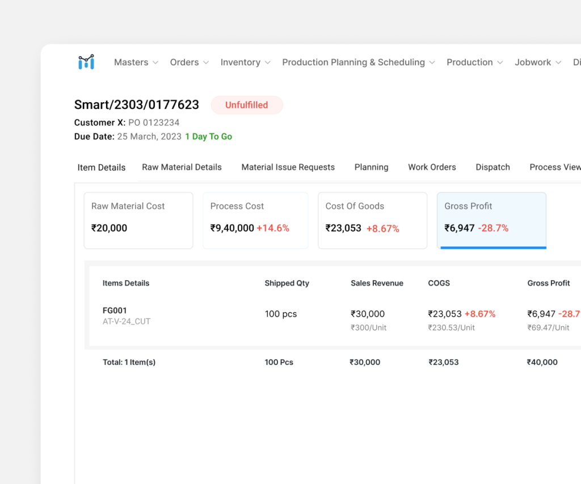This screenshot has height=484, width=581.
Task: Click the Unfulfilled status badge
Action: pyautogui.click(x=247, y=105)
